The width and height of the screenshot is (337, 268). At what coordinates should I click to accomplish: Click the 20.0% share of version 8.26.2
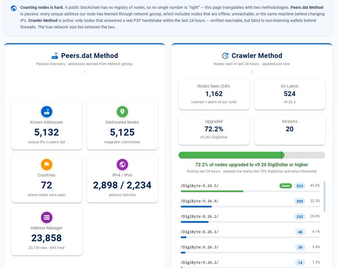[315, 217]
